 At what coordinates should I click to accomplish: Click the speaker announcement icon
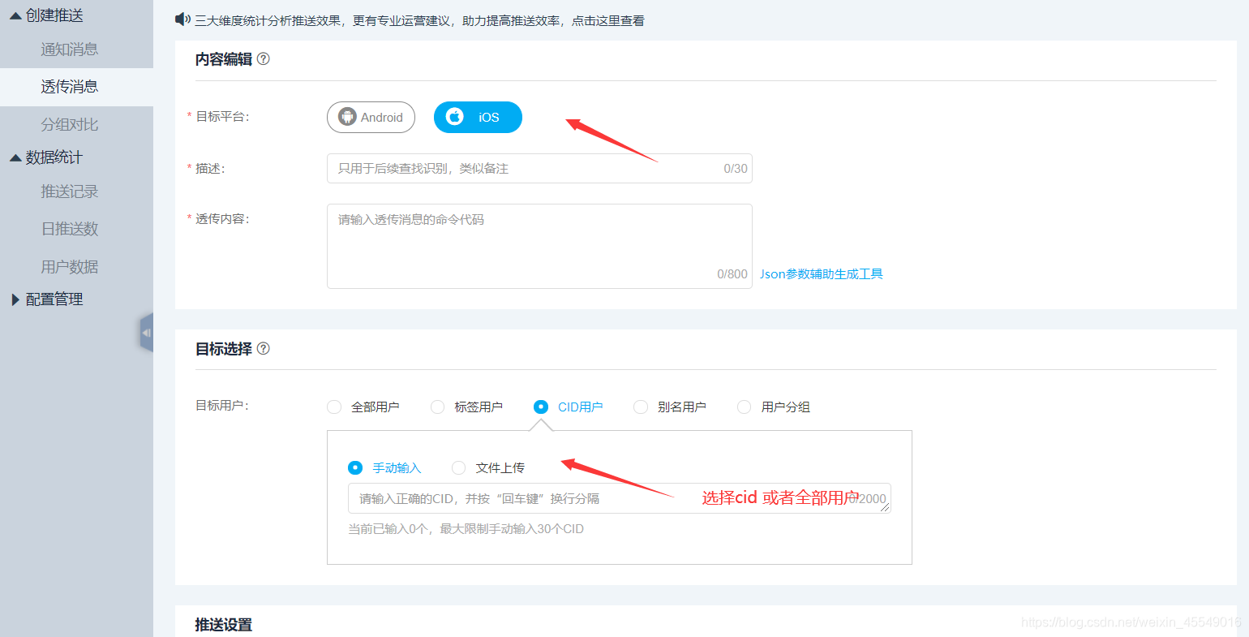pyautogui.click(x=182, y=19)
